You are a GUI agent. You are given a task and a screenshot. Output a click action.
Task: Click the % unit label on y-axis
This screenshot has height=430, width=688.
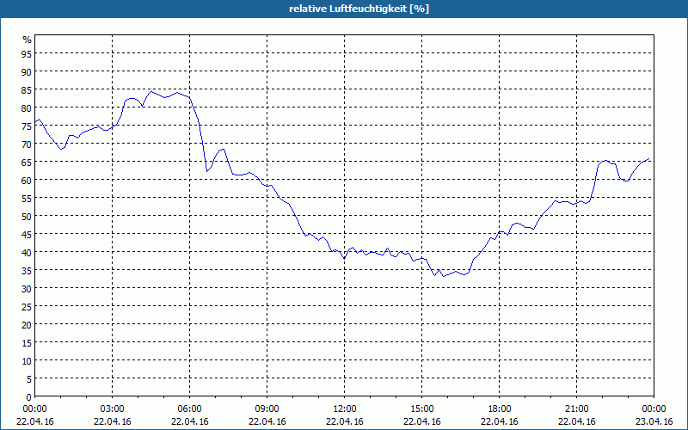28,40
